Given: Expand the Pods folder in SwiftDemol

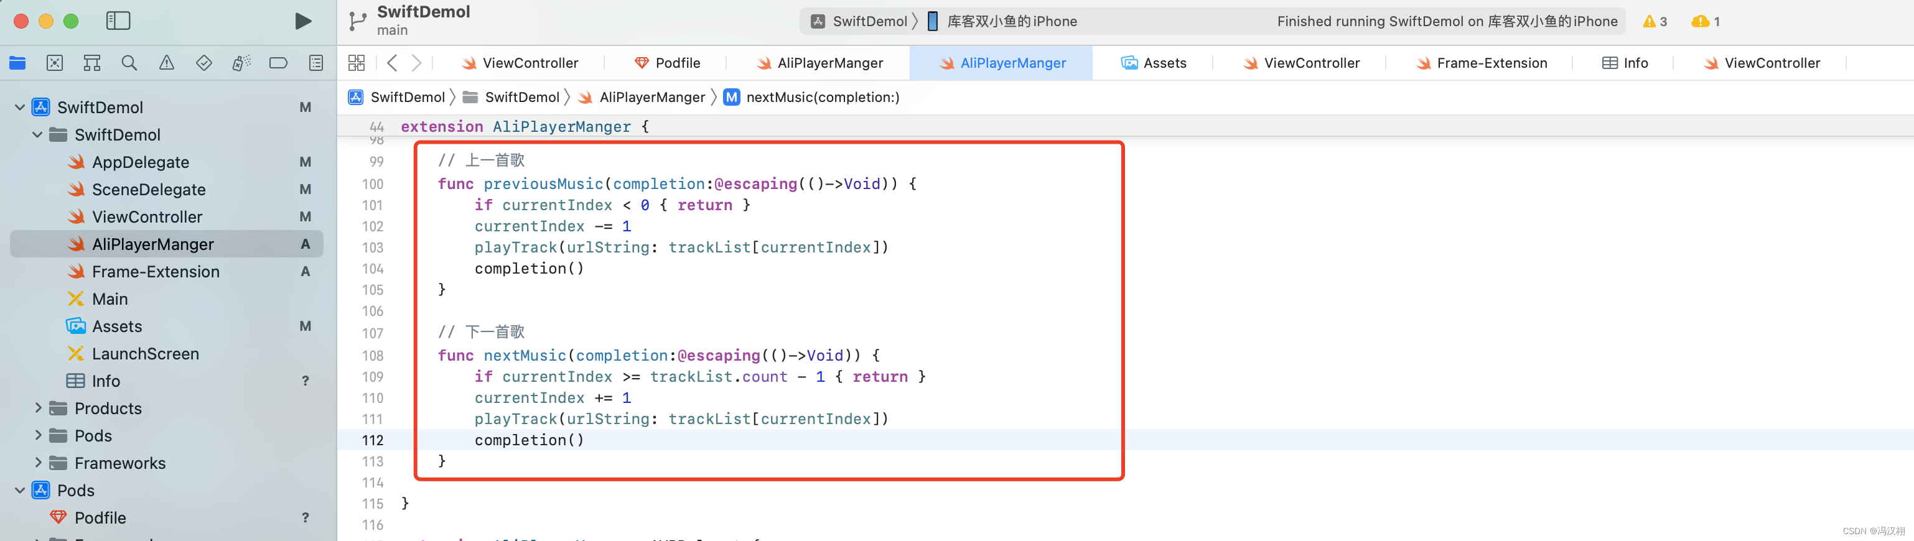Looking at the screenshot, I should tap(38, 436).
